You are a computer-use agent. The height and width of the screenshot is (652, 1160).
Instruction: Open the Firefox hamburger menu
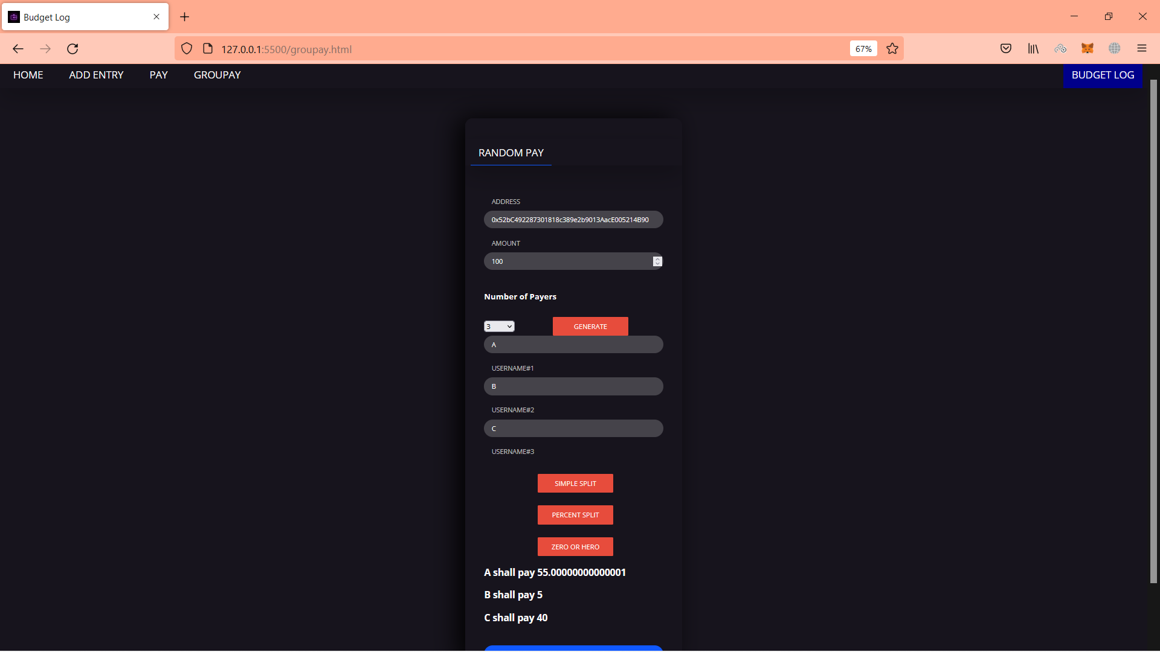tap(1142, 49)
